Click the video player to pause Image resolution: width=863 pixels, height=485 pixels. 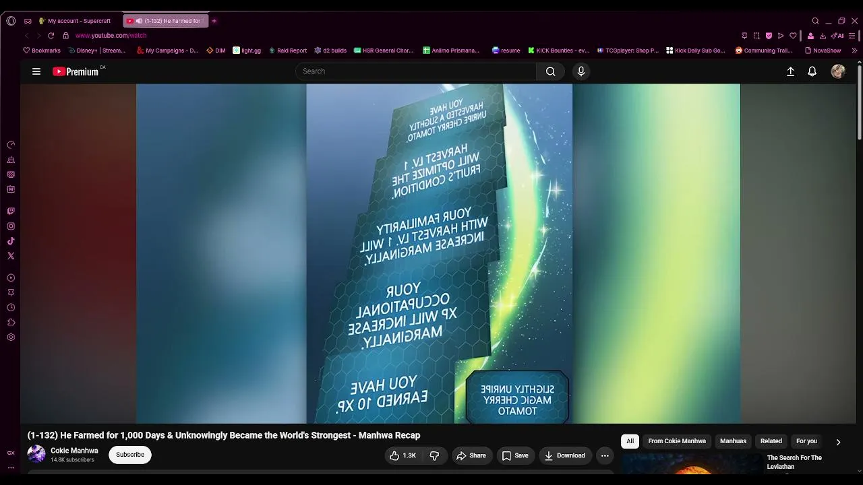[438, 253]
